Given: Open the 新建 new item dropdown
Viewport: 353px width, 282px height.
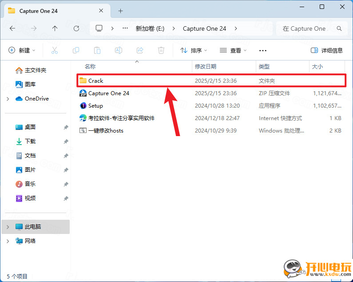Looking at the screenshot, I should point(22,50).
